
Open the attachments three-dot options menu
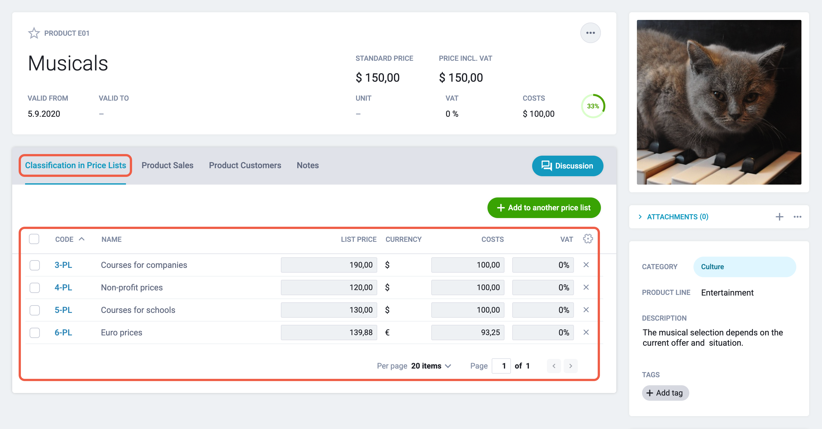coord(797,217)
